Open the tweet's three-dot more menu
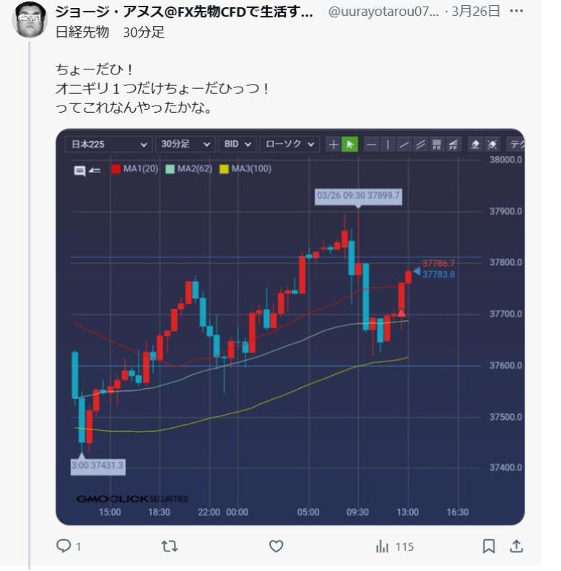 pos(516,12)
